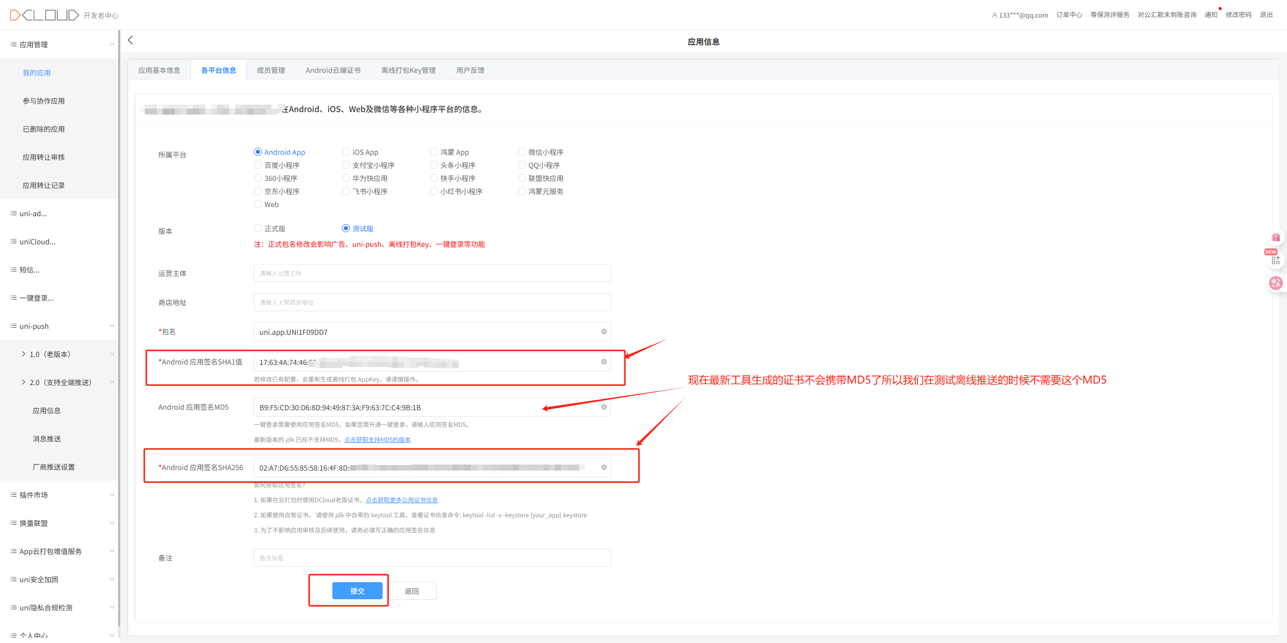Image resolution: width=1287 pixels, height=643 pixels.
Task: Select Android App platform radio
Action: 258,152
